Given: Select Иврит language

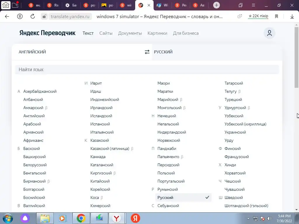Looking at the screenshot, I should point(96,83).
